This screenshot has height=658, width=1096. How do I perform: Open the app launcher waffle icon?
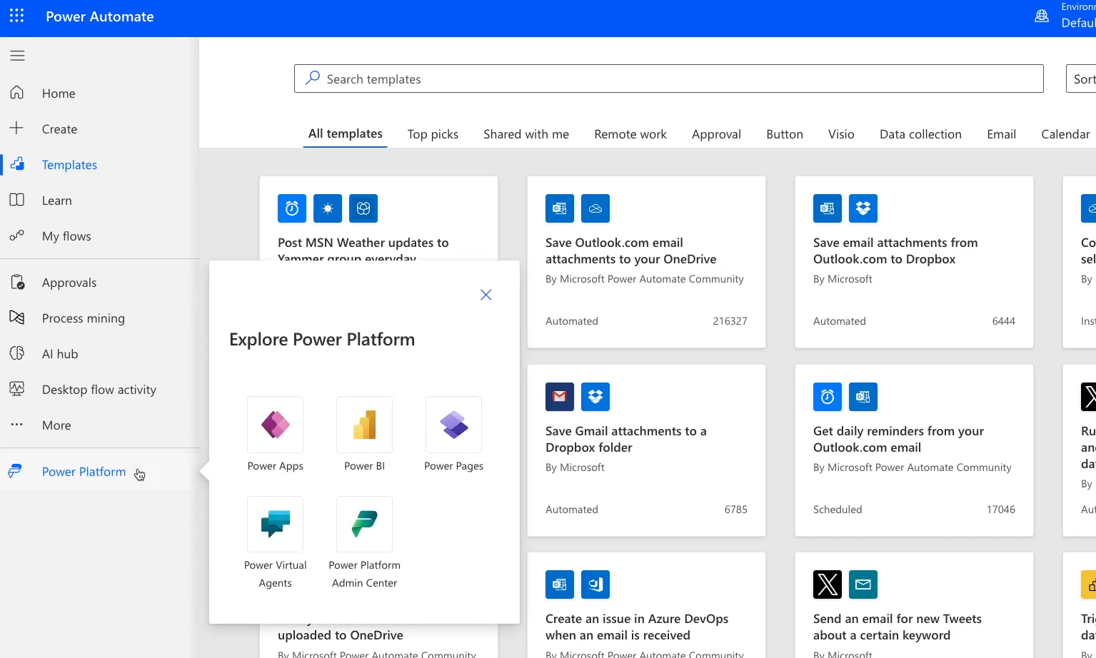pyautogui.click(x=16, y=16)
